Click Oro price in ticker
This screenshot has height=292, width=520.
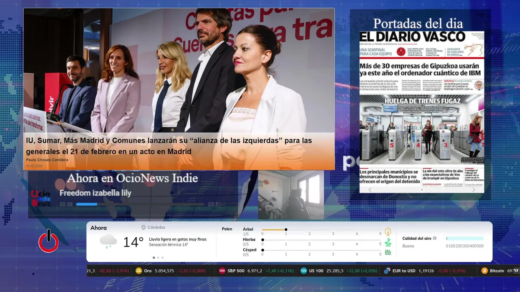[x=164, y=271]
